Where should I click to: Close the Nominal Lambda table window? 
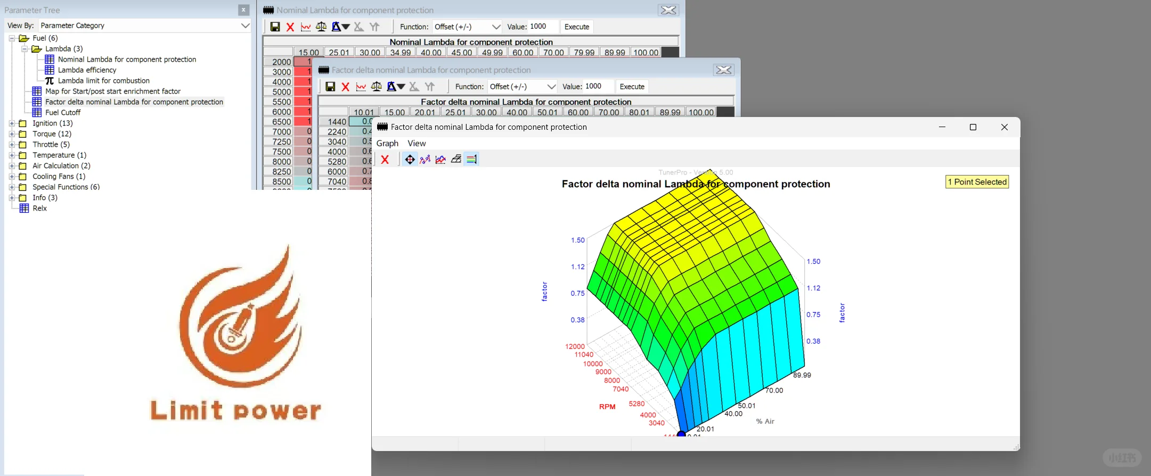point(668,10)
